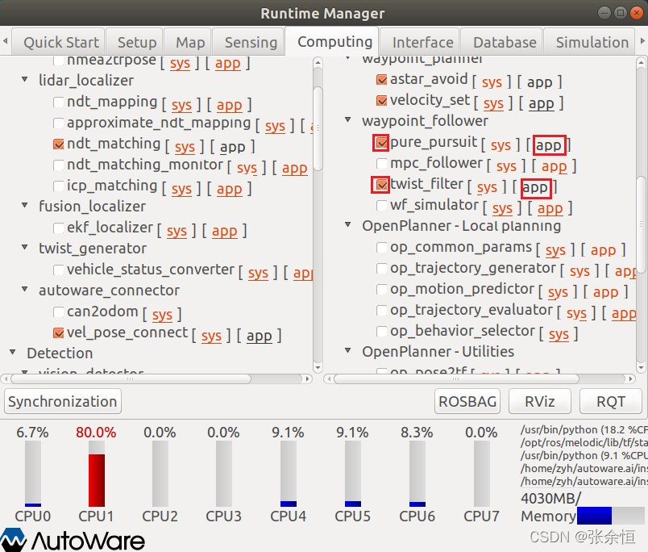Open the Interface tab

point(420,42)
